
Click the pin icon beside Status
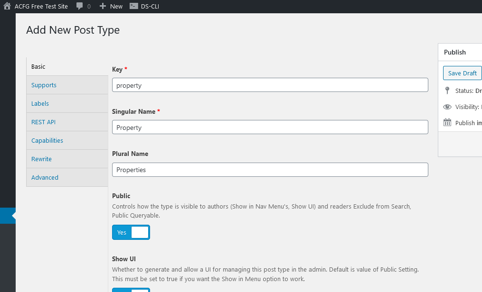pos(447,91)
